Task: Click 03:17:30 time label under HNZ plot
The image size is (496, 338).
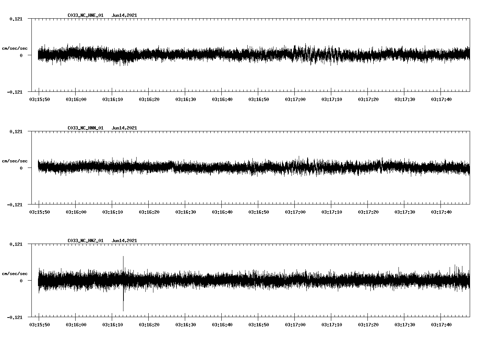Action: pyautogui.click(x=405, y=324)
